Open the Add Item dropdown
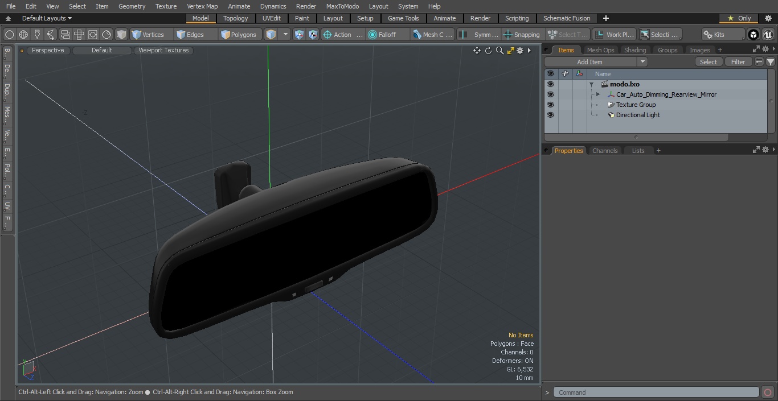 [596, 62]
